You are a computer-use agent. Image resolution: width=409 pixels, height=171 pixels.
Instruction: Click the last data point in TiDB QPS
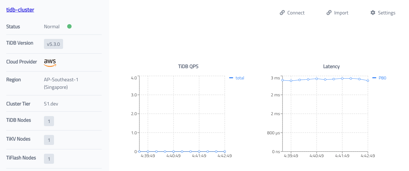click(225, 152)
